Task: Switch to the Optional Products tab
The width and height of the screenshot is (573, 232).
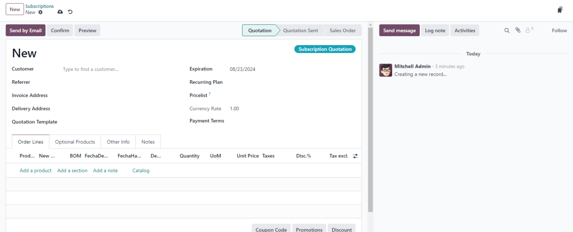Action: [x=75, y=142]
